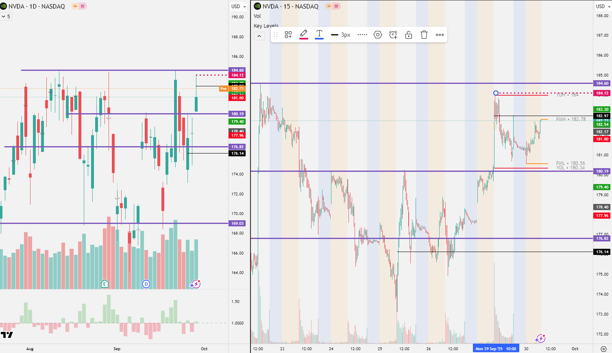Click the Aug label on the daily time axis
Viewport: 612px width, 353px height.
30,349
